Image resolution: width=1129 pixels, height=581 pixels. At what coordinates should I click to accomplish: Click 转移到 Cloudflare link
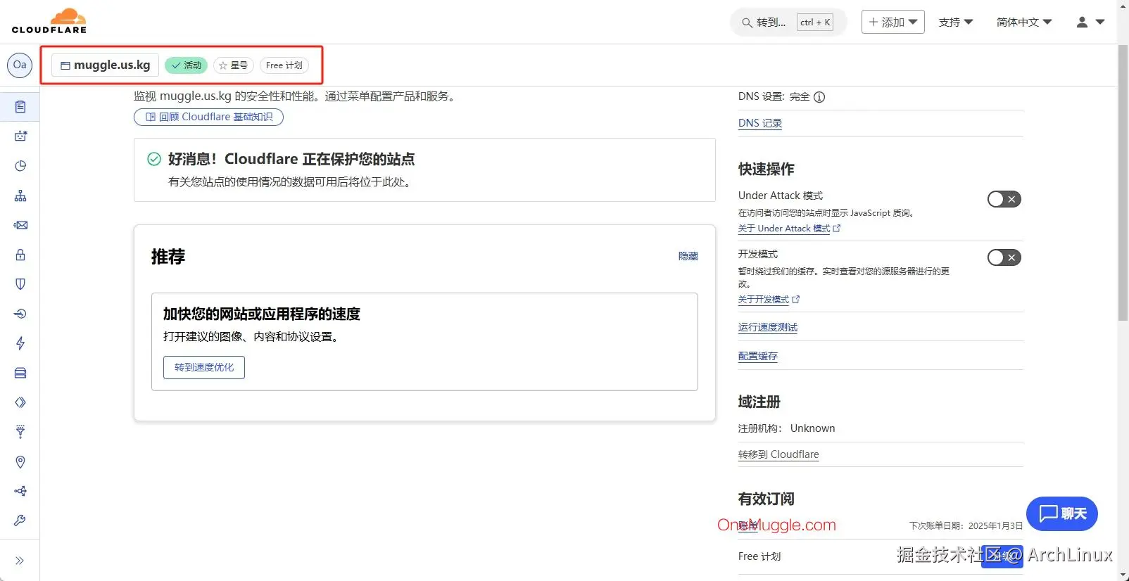point(778,454)
